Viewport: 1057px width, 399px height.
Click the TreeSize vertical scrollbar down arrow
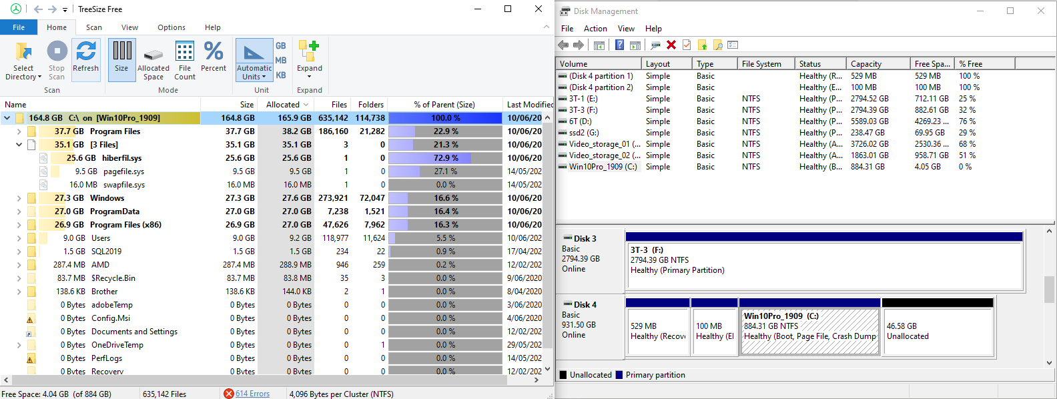point(548,369)
